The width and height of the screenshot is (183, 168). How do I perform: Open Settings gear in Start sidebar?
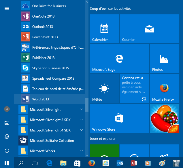click(x=7, y=137)
